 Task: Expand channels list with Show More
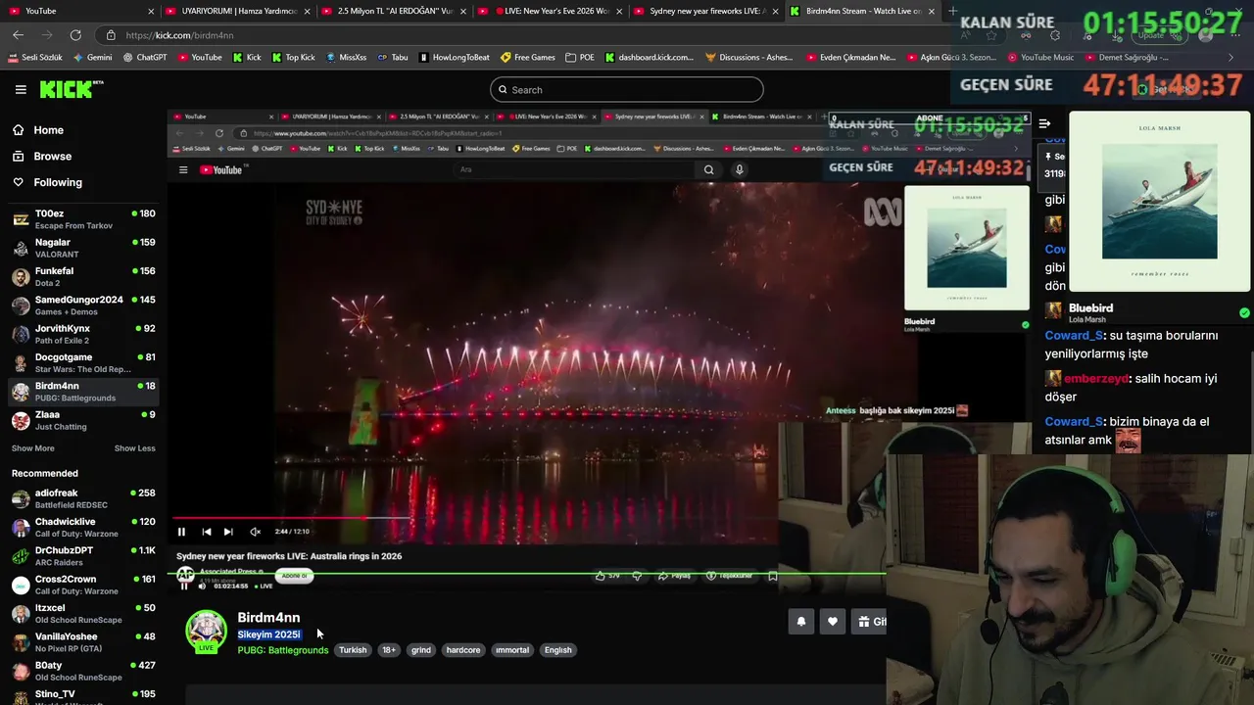point(32,448)
